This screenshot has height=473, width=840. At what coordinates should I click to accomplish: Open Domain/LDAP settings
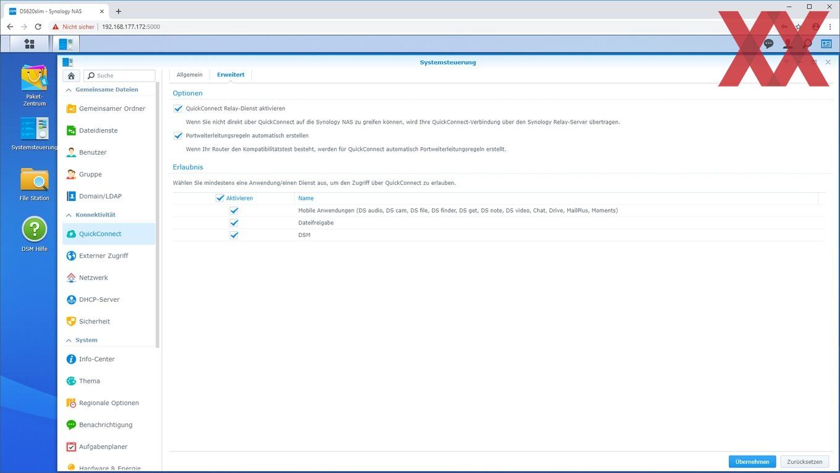109,196
